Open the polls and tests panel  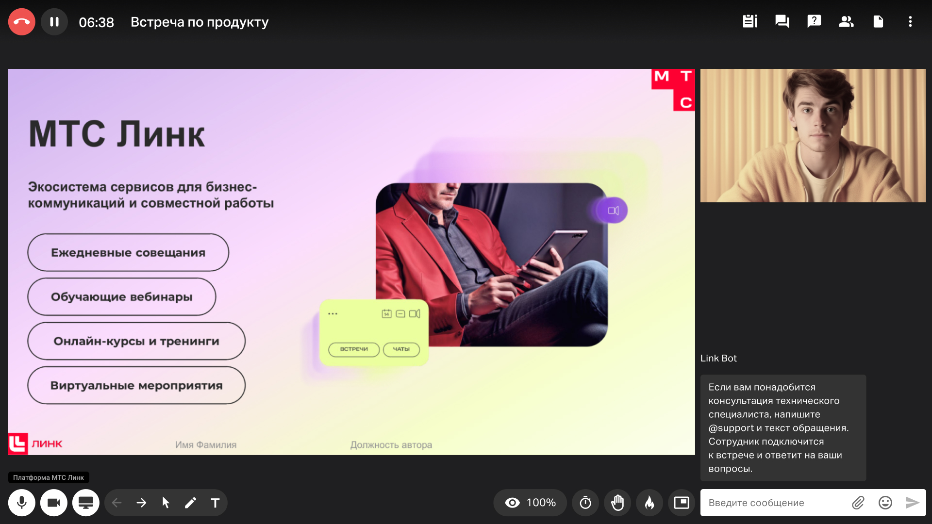point(750,21)
